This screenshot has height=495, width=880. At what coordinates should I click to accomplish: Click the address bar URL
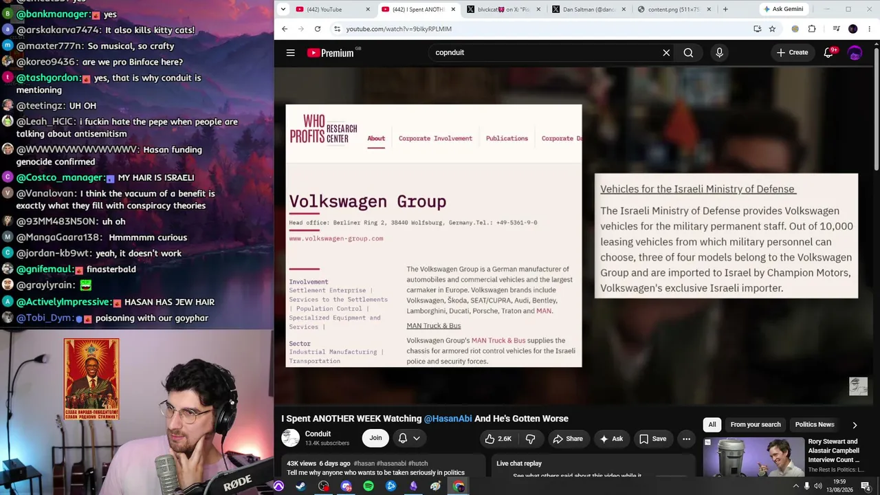click(x=399, y=29)
